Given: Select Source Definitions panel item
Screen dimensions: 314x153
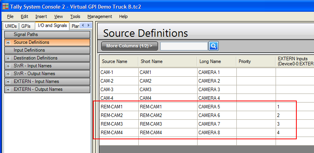Looking at the screenshot, I should [x=47, y=42].
